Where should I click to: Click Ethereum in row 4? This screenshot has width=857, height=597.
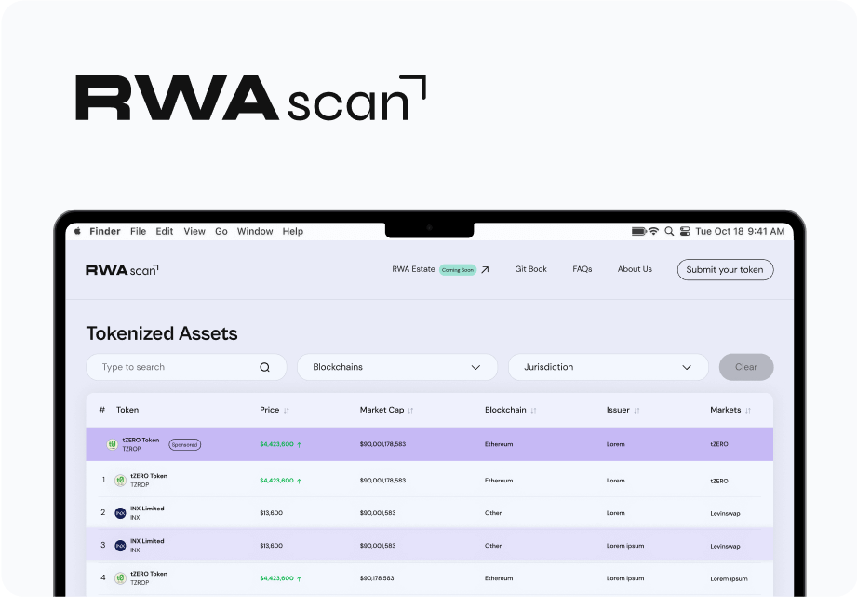tap(499, 578)
